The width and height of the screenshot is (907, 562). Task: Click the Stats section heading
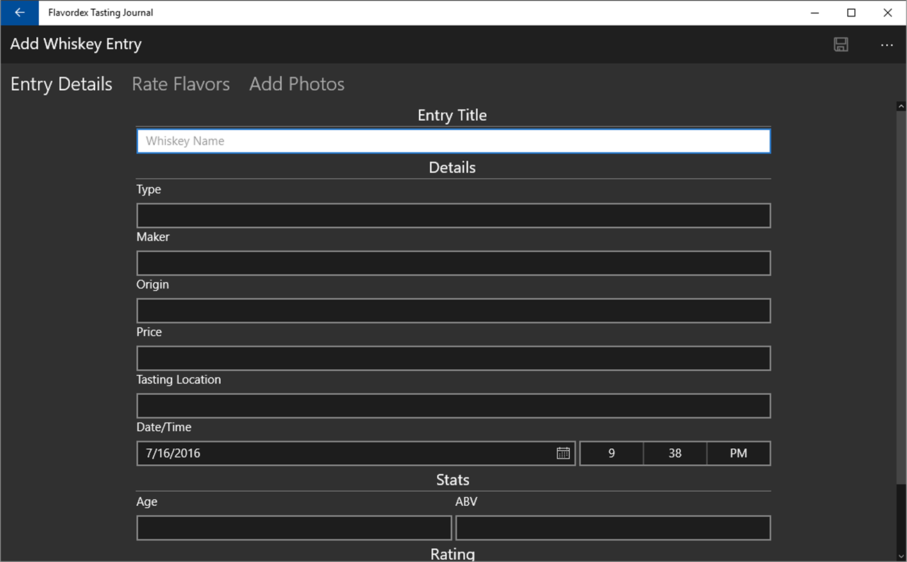click(x=453, y=479)
